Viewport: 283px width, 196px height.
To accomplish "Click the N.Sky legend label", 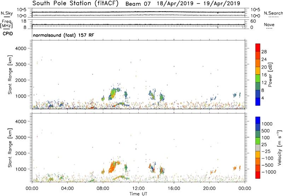I will 7,13.
